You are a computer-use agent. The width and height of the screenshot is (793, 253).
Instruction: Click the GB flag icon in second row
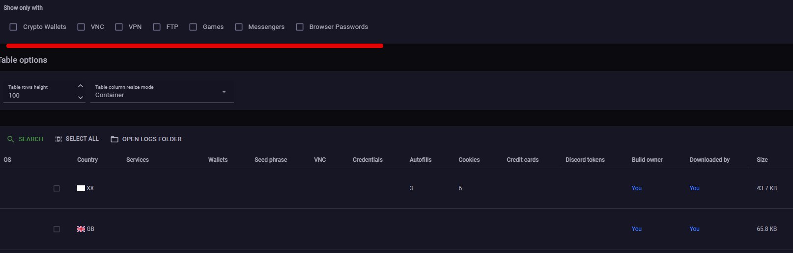tap(81, 229)
